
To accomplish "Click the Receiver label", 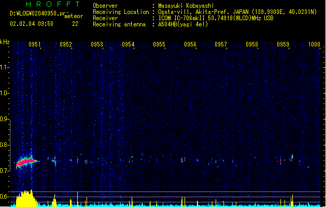I will click(105, 18).
